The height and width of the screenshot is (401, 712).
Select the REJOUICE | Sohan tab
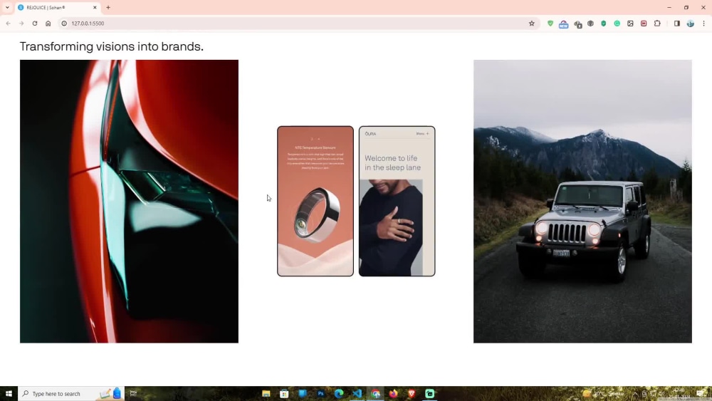[57, 7]
